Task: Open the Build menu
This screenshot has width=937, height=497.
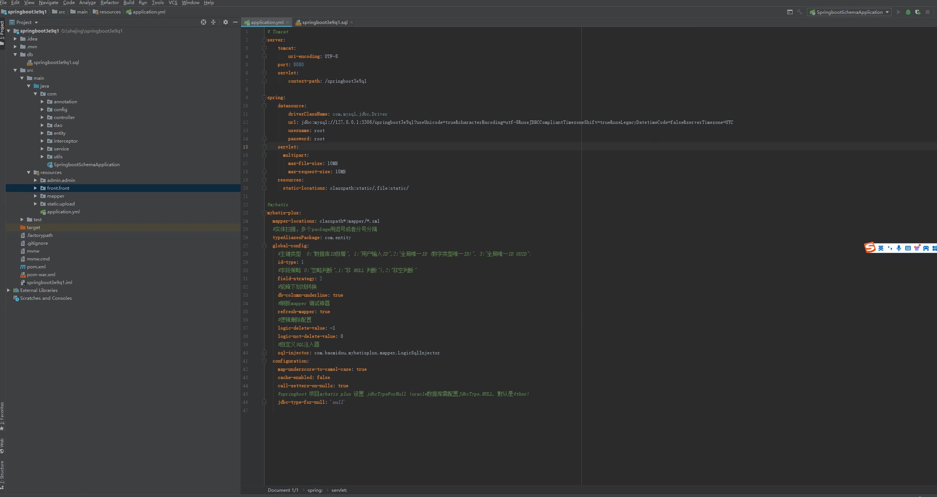Action: pos(129,3)
